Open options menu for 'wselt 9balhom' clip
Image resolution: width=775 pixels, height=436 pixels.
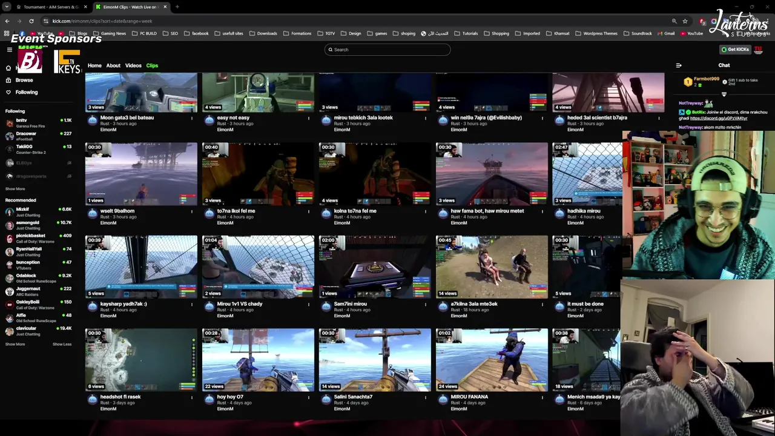tap(192, 211)
